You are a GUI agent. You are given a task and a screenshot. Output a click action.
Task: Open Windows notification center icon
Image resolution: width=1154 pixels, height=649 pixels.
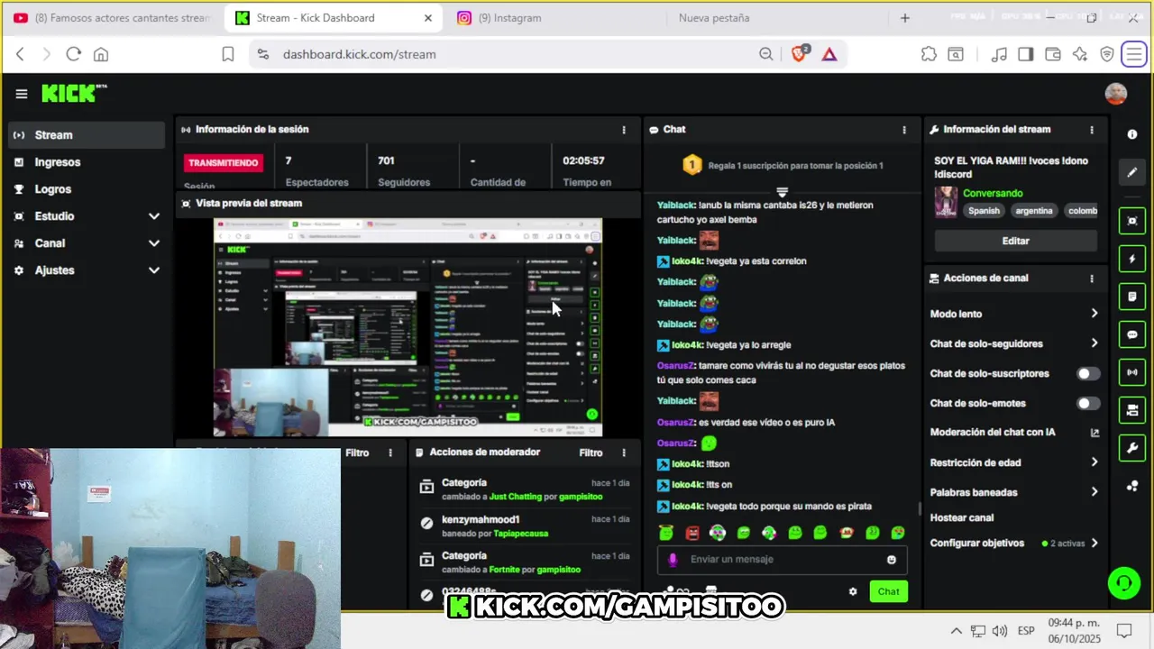1124,631
